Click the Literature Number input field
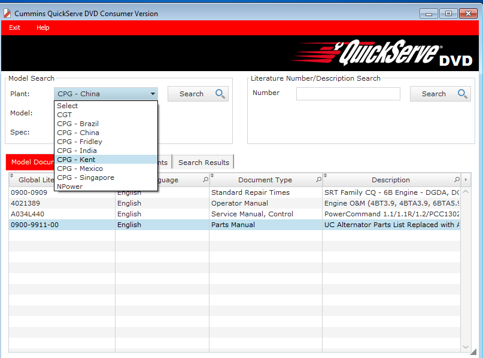The height and width of the screenshot is (358, 483). (348, 94)
